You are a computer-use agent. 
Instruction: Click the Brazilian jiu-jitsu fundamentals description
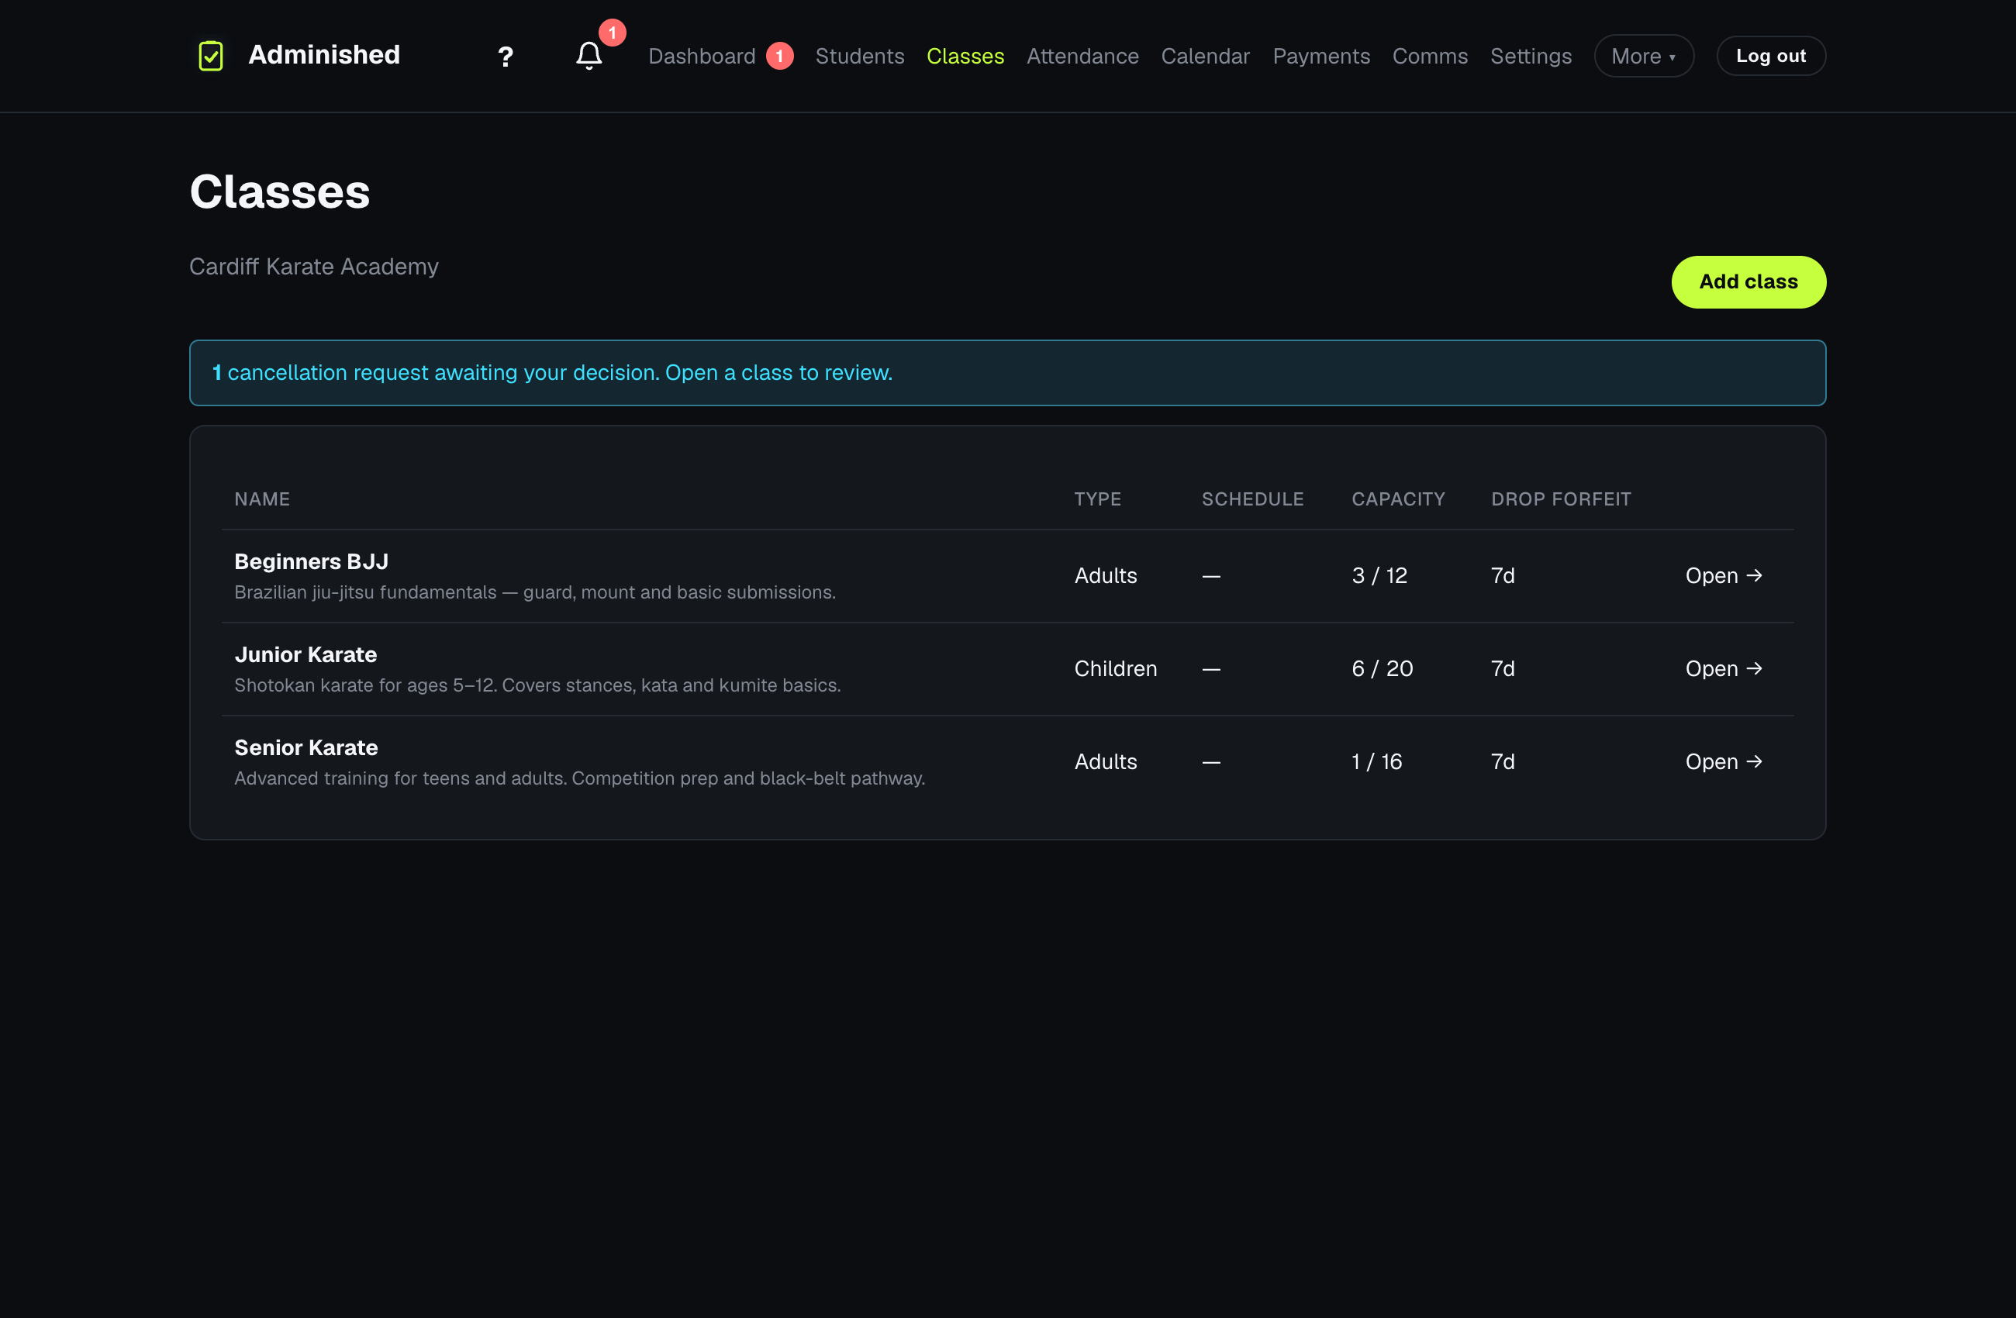534,593
